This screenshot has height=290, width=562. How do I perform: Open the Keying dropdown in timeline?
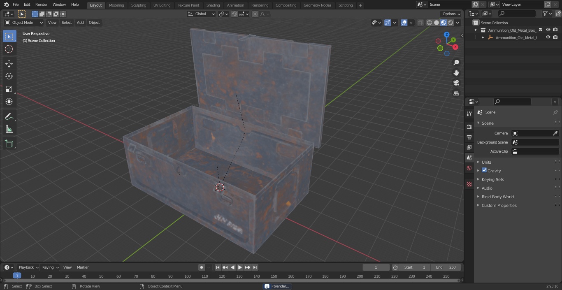pos(50,267)
